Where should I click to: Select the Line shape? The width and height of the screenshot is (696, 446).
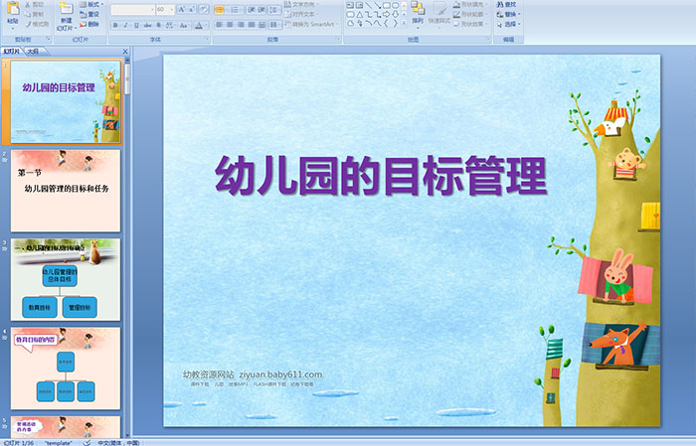pos(369,5)
